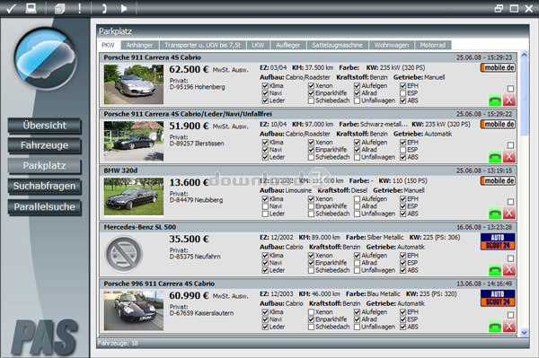Click scrollbar up arrow in listing
The image size is (539, 358).
(525, 55)
